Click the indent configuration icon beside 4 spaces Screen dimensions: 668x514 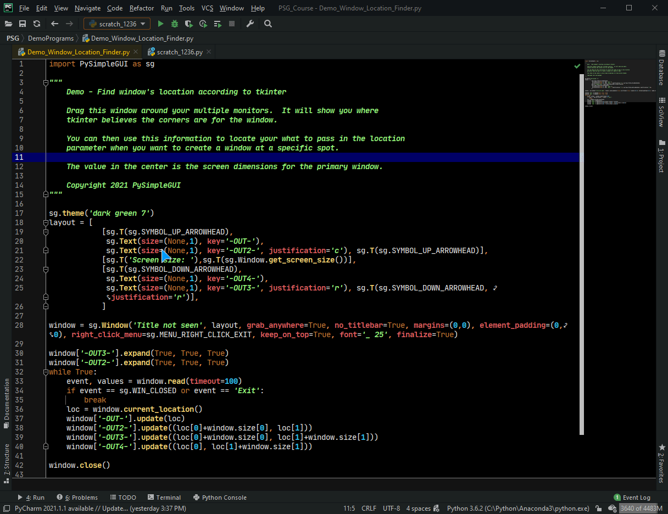click(437, 509)
